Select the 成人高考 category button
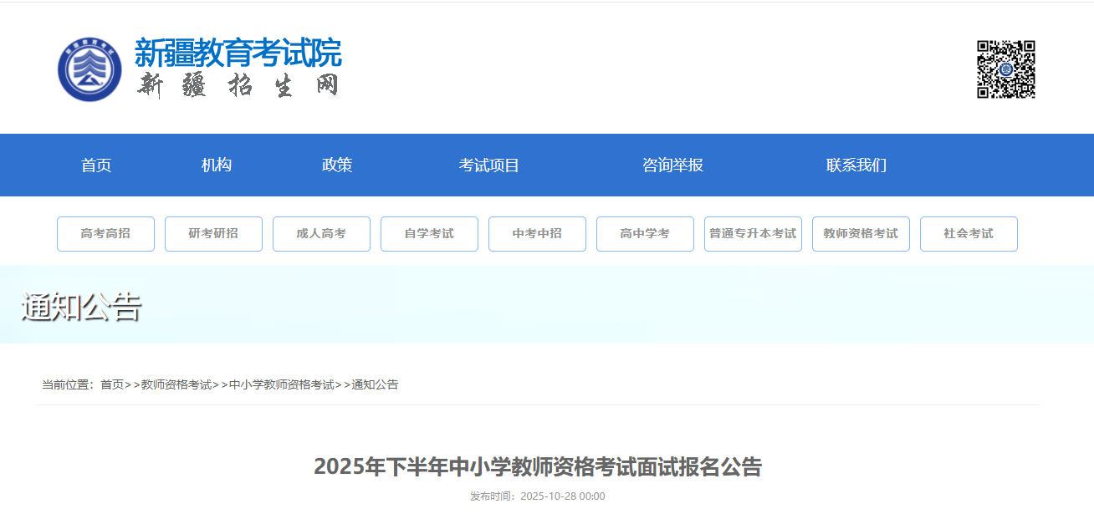This screenshot has height=514, width=1094. tap(321, 234)
